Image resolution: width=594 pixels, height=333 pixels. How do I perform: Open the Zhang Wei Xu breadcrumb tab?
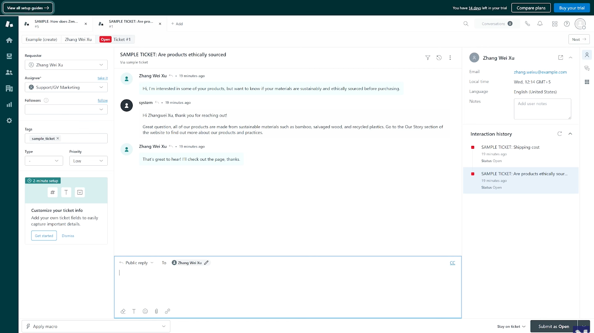point(78,40)
